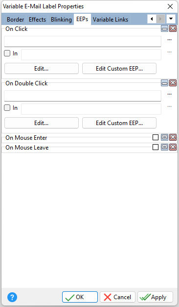Tick the On Mouse Leave checkbox
The width and height of the screenshot is (179, 307).
(x=156, y=147)
